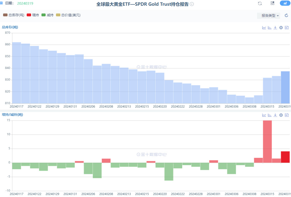This screenshot has width=291, height=197.
Task: Toggle the 总库存(吨) legend series
Action: pos(13,15)
